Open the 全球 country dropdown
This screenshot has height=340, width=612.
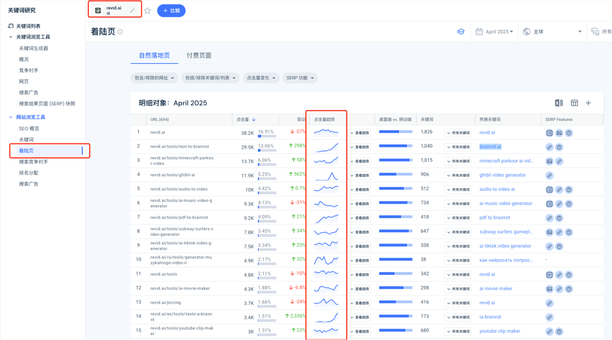[552, 32]
